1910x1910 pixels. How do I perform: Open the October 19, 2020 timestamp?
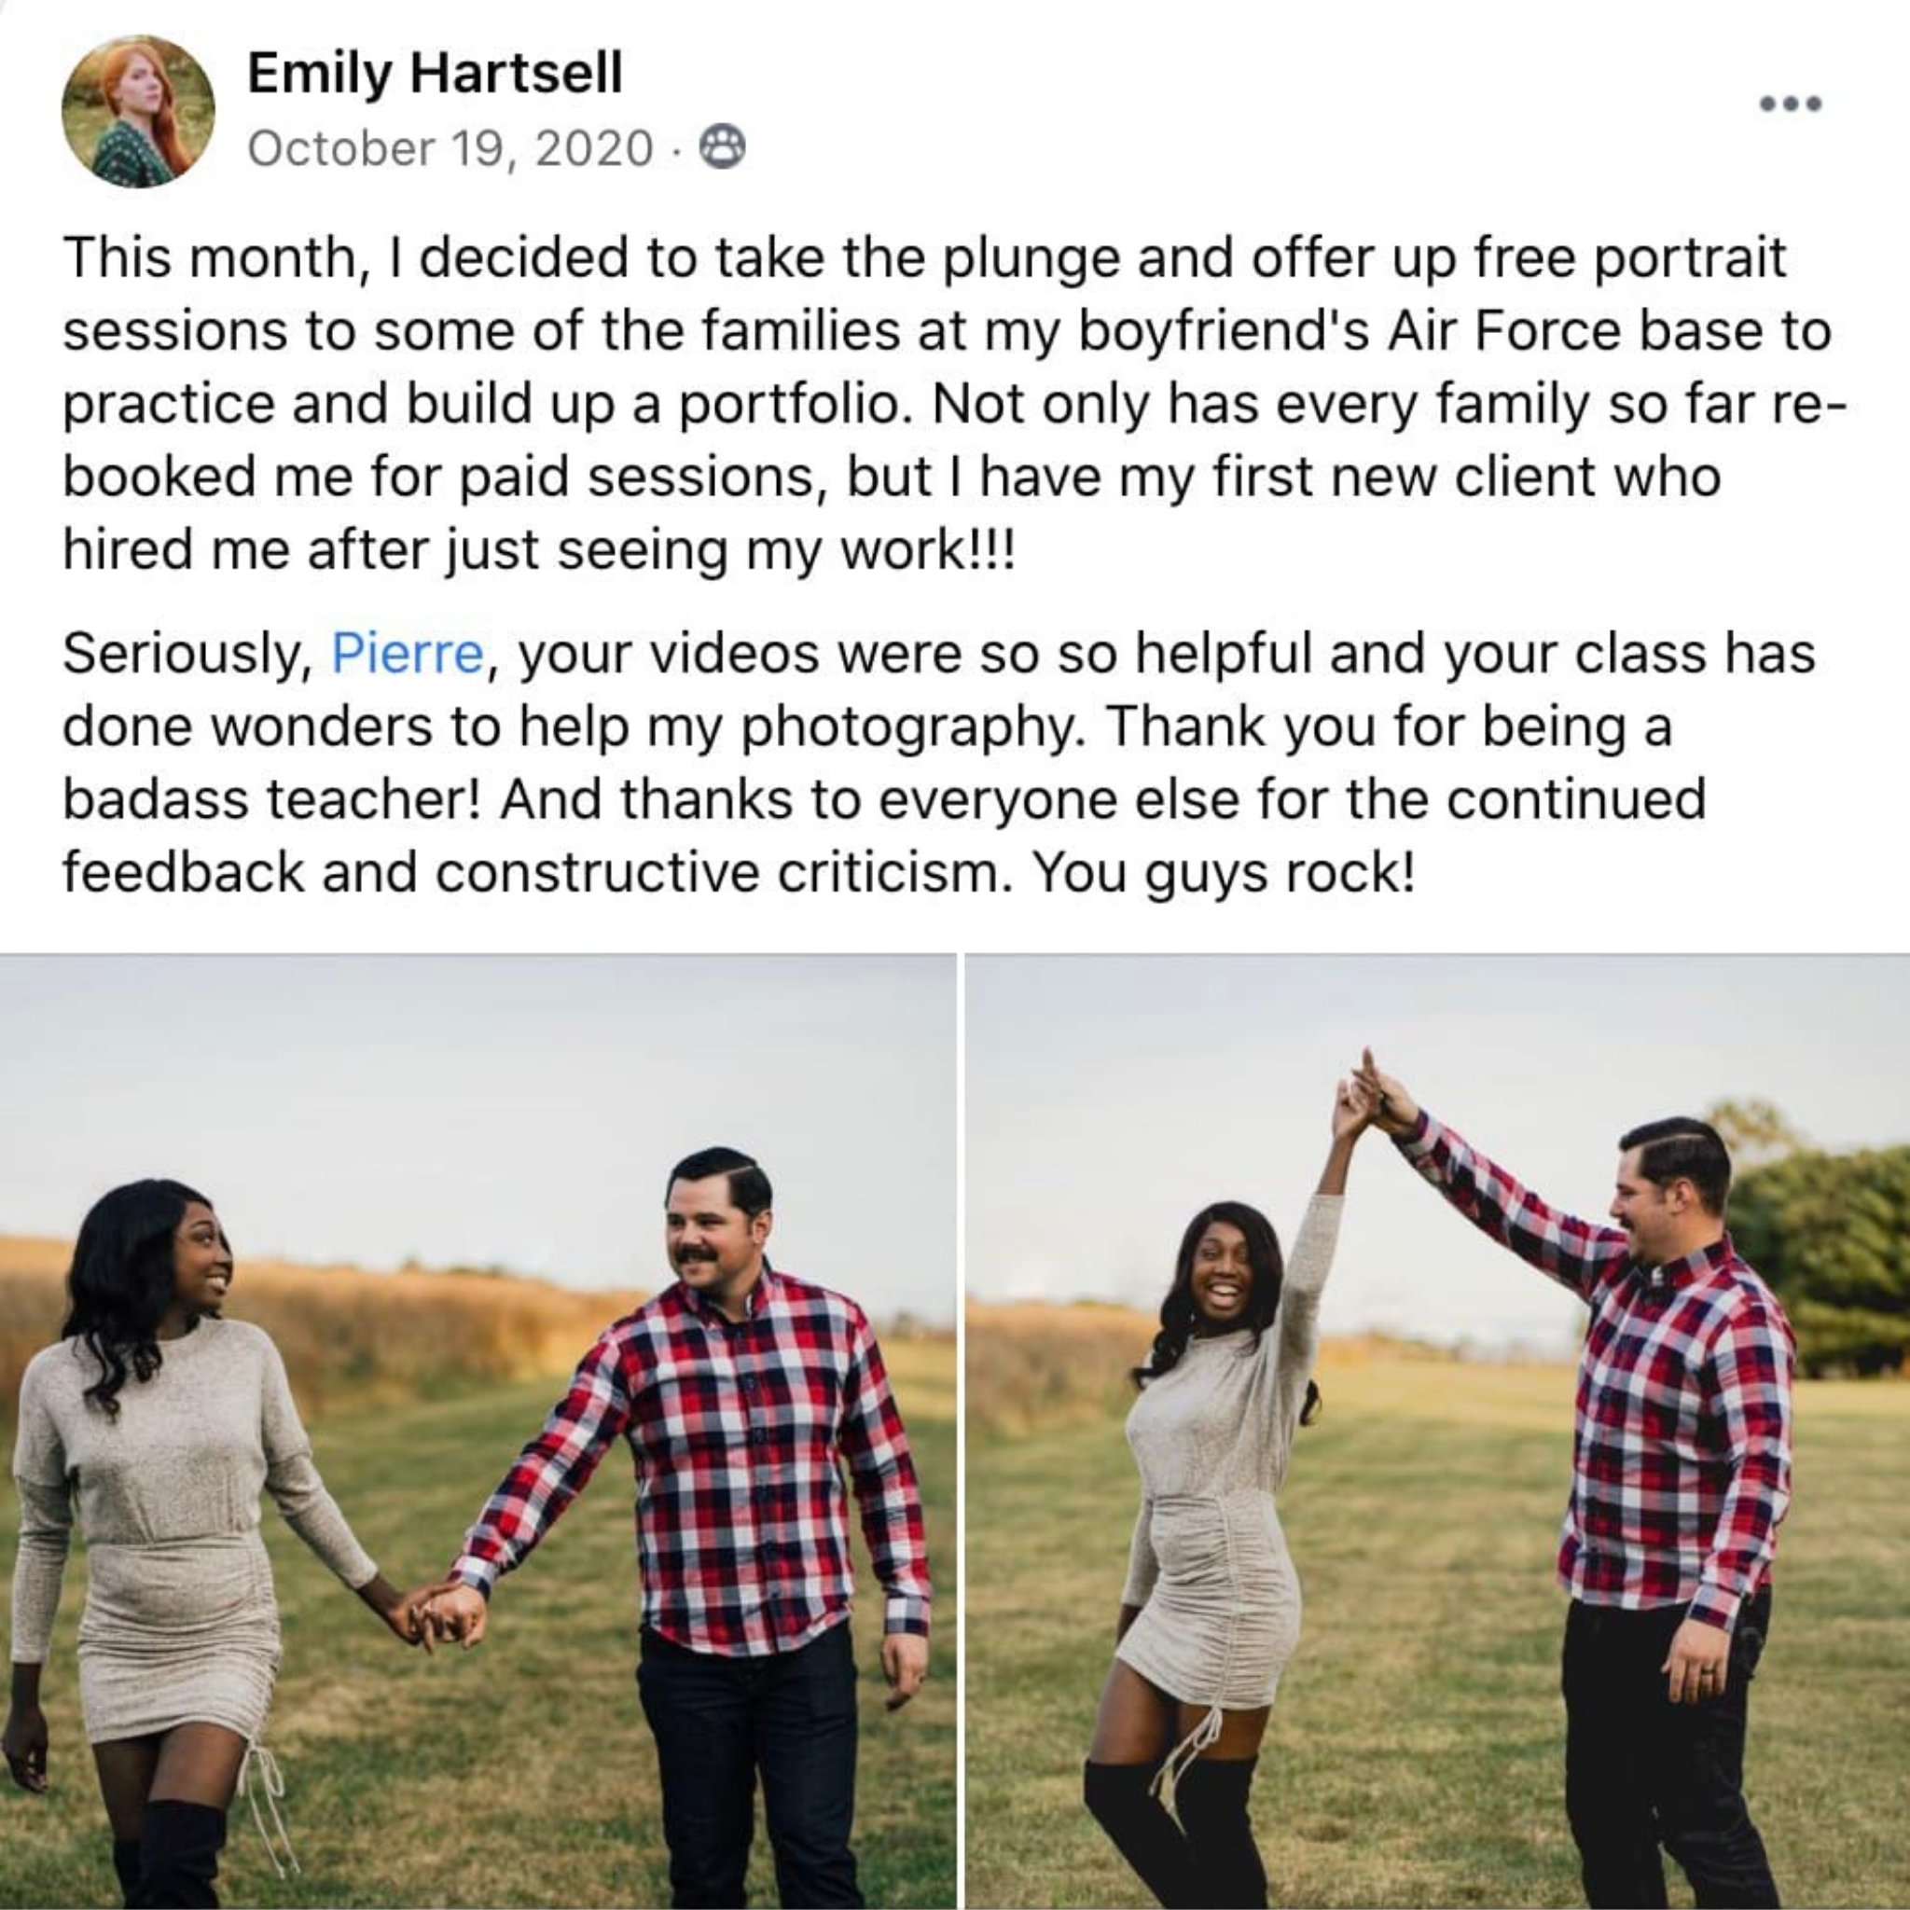coord(450,148)
